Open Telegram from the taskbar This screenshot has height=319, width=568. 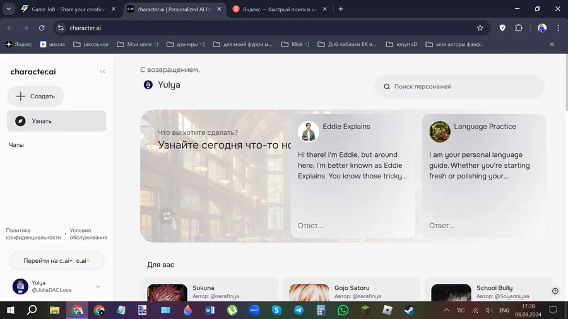point(299,310)
